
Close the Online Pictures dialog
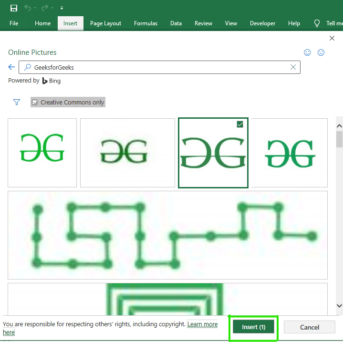(332, 38)
